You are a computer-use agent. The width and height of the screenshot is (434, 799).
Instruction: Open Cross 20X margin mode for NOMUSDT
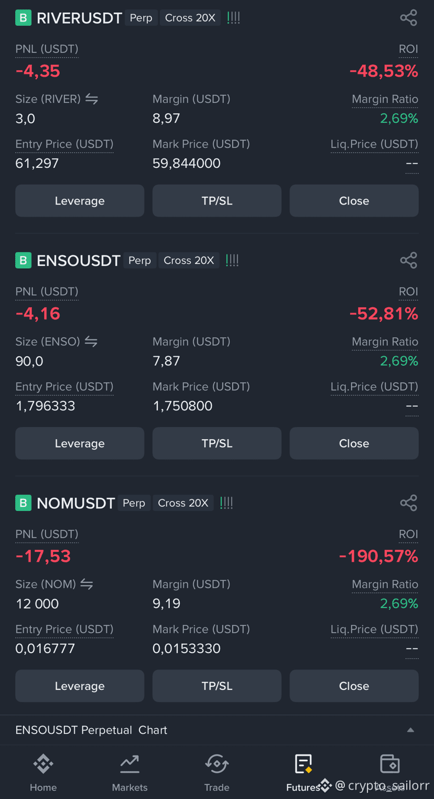[183, 503]
